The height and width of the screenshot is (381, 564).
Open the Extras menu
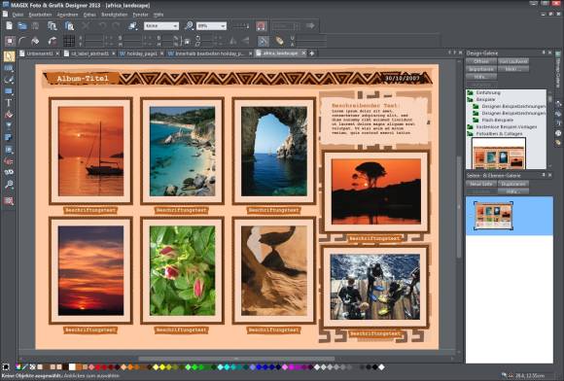[89, 15]
